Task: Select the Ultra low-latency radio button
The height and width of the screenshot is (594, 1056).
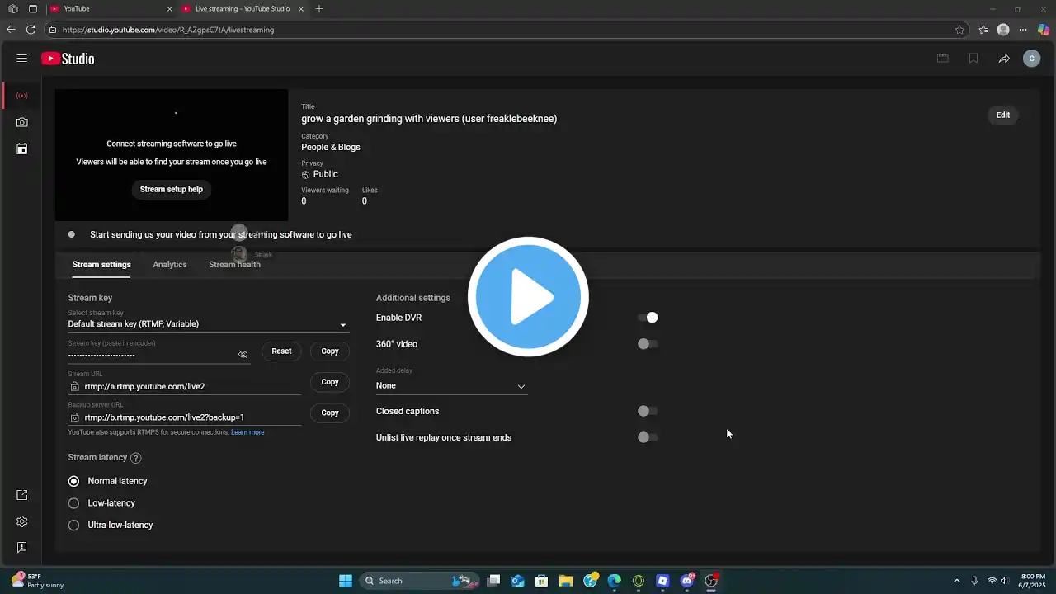Action: 74,526
